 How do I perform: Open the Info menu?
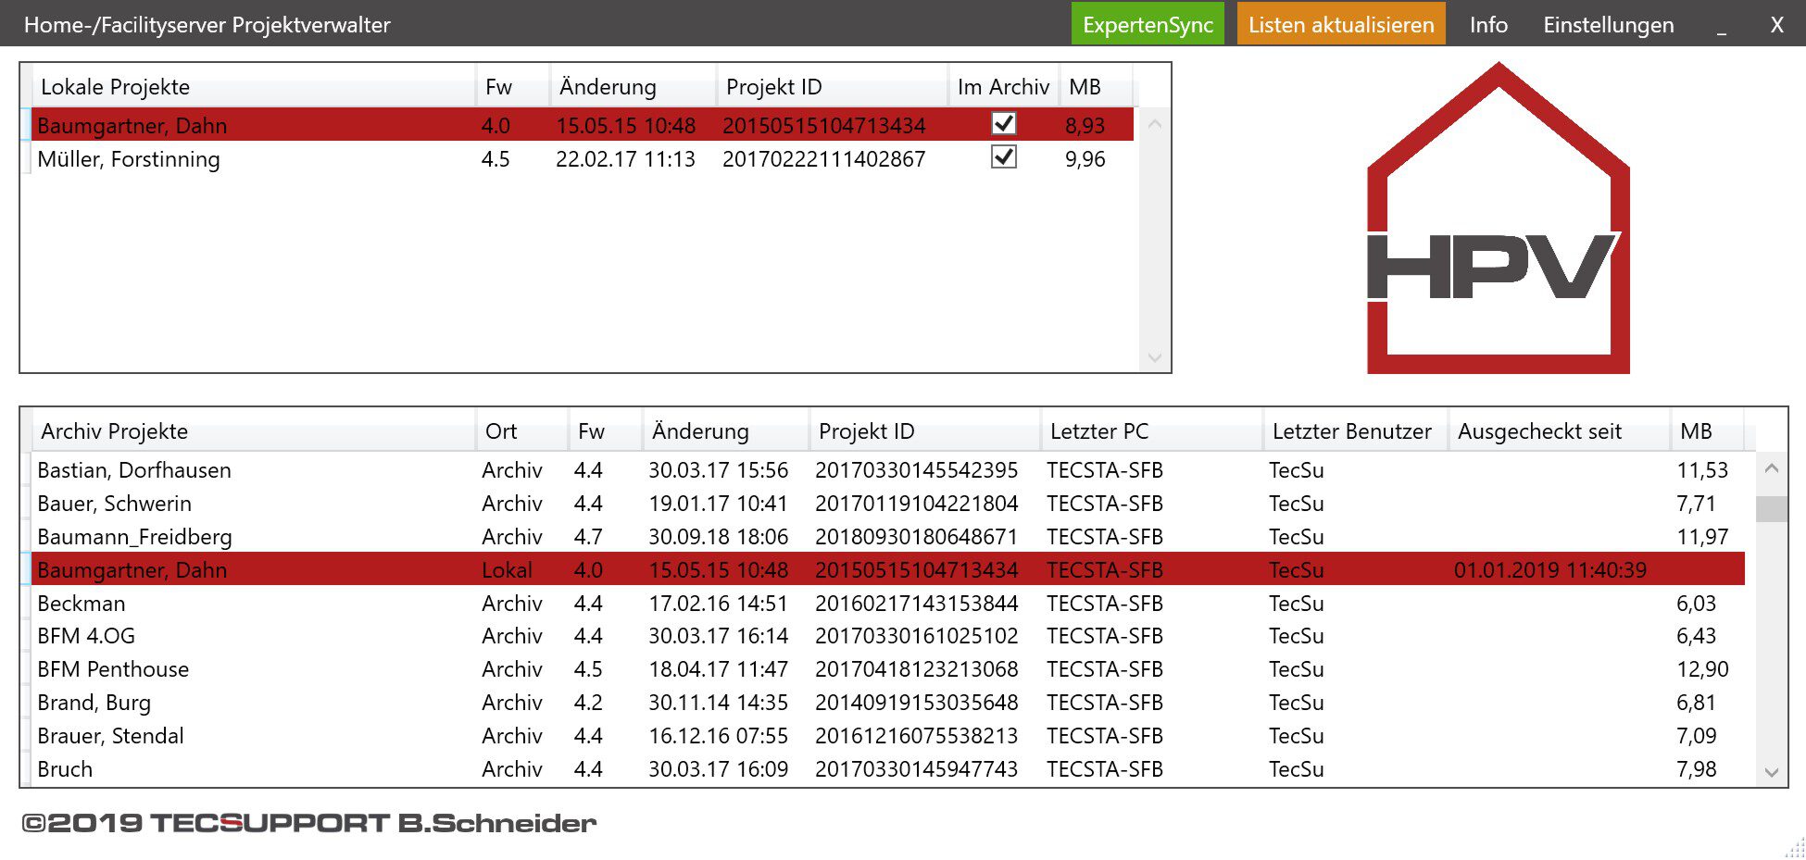point(1488,24)
